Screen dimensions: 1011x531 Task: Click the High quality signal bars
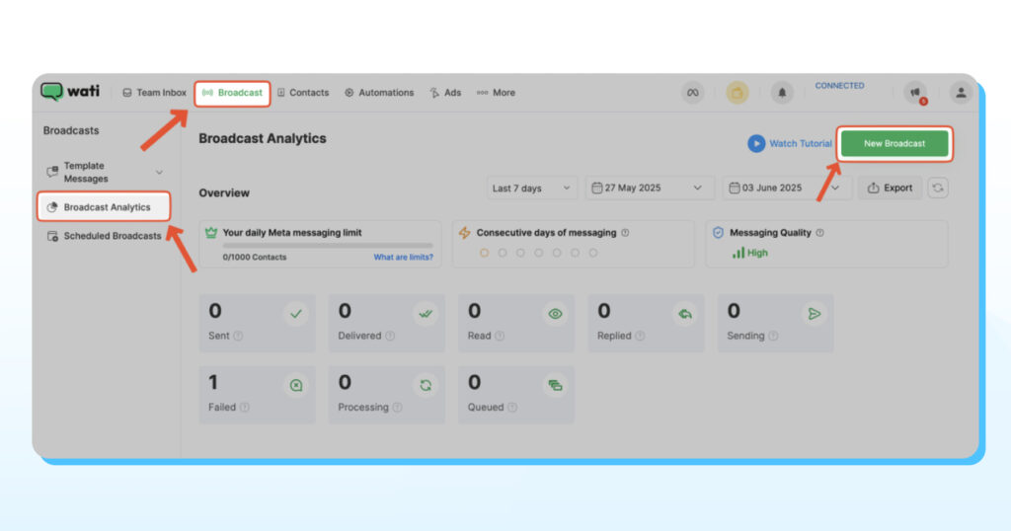pos(739,253)
